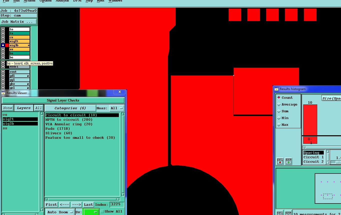341x215 pixels.
Task: Open the Options menu
Action: [x=46, y=1]
